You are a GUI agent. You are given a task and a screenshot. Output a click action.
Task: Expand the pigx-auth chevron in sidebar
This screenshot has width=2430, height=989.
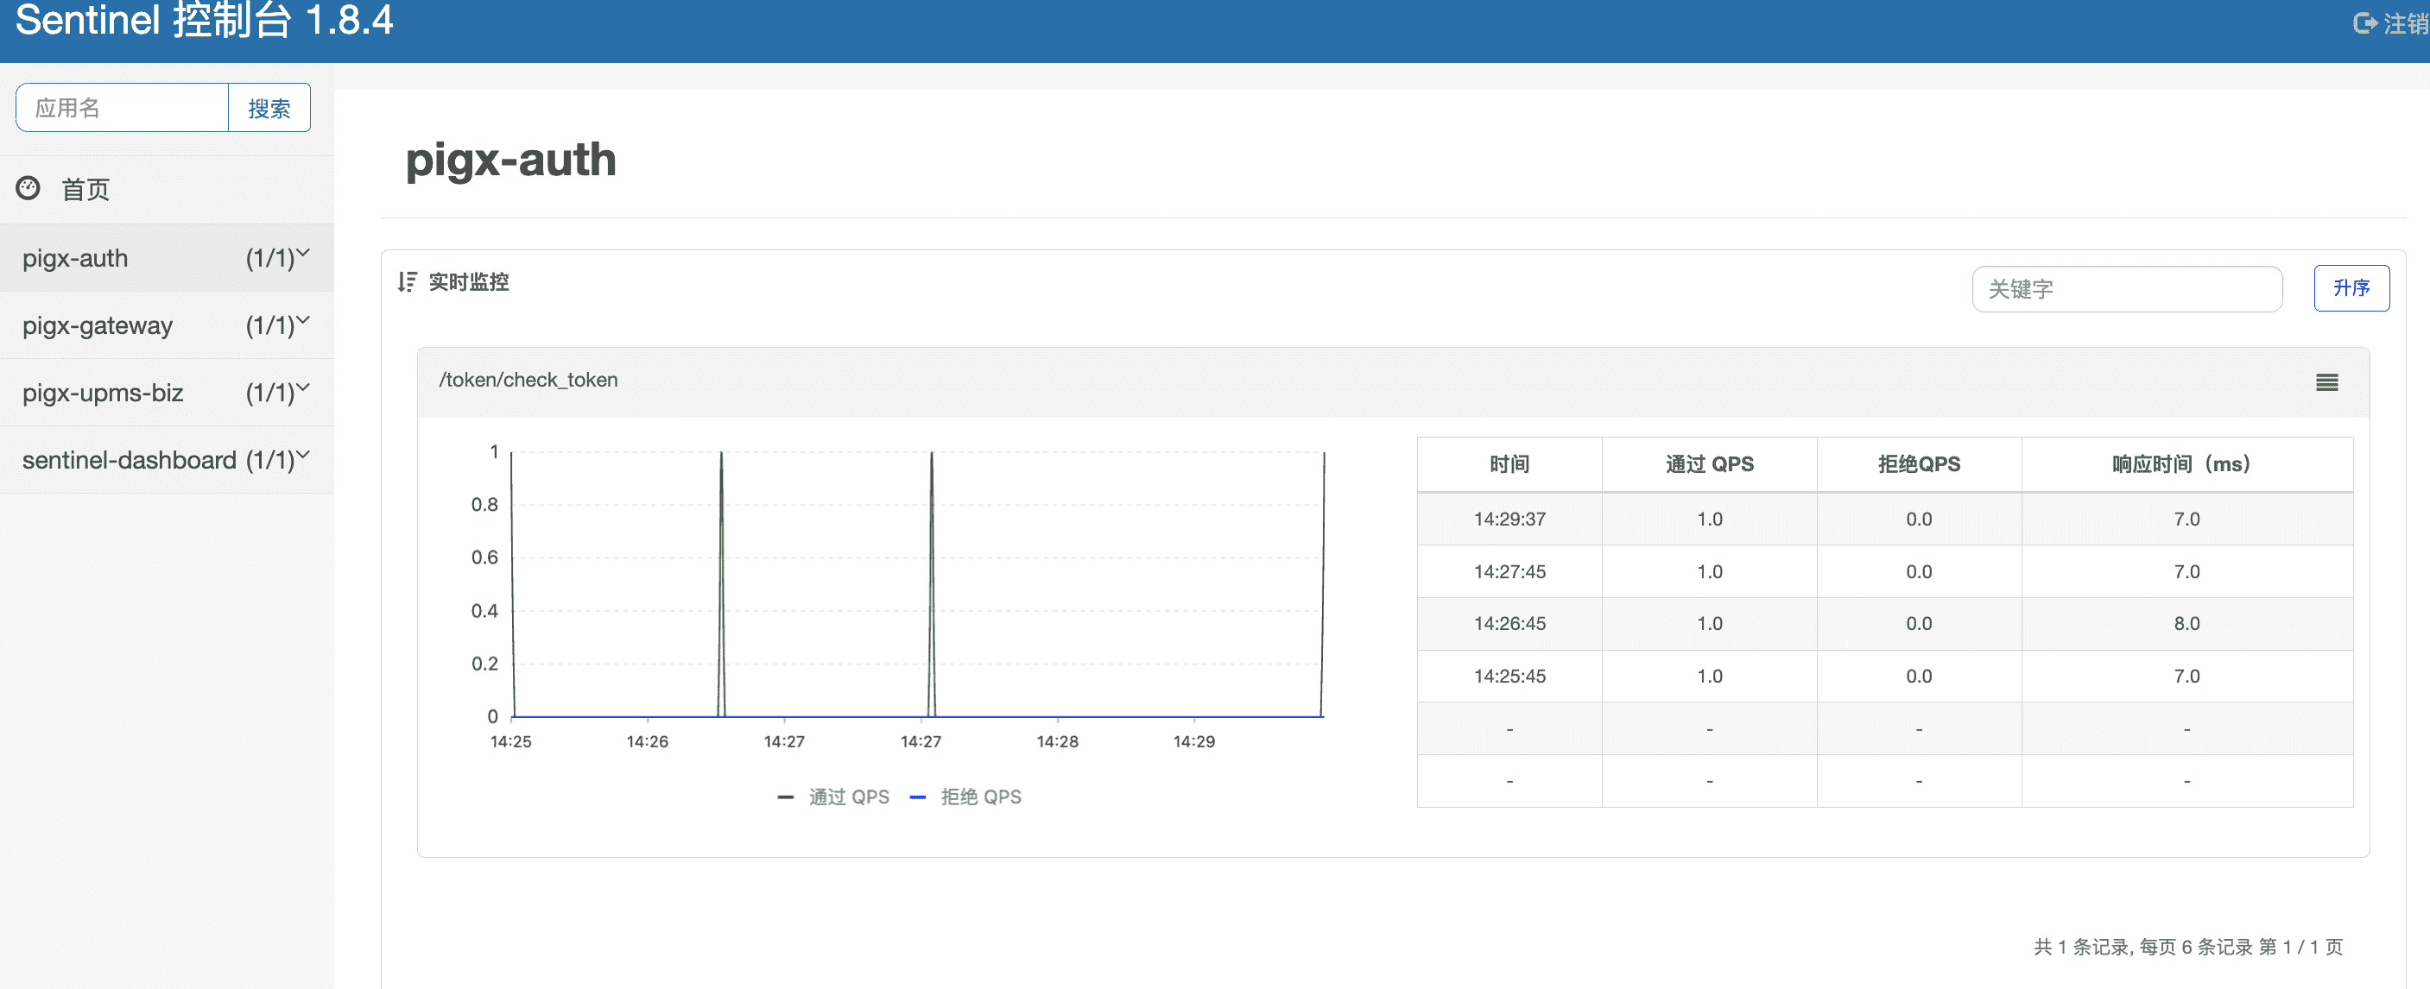pyautogui.click(x=303, y=254)
